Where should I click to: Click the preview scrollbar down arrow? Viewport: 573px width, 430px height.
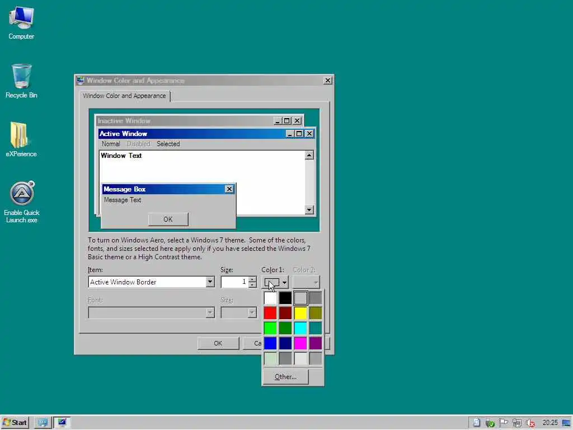point(309,210)
